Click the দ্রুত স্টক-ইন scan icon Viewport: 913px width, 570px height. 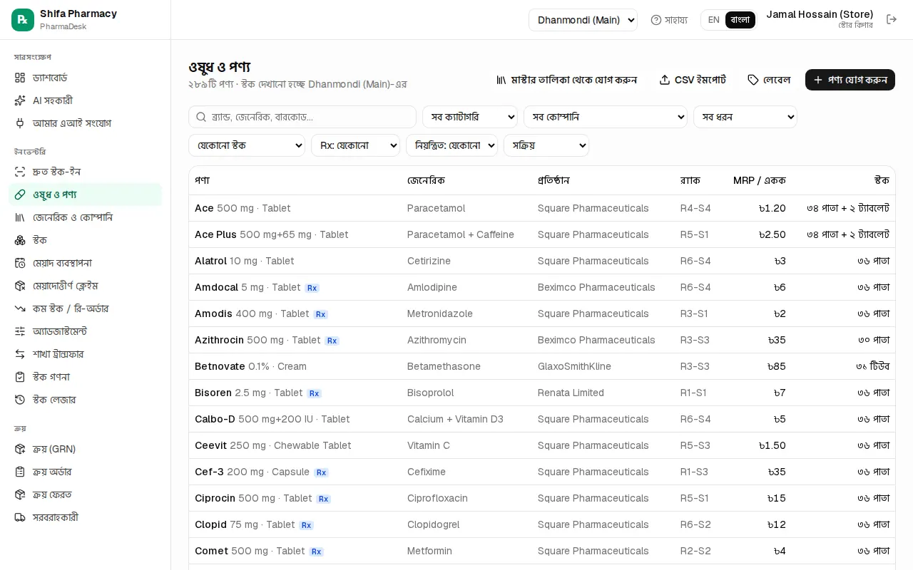20,172
